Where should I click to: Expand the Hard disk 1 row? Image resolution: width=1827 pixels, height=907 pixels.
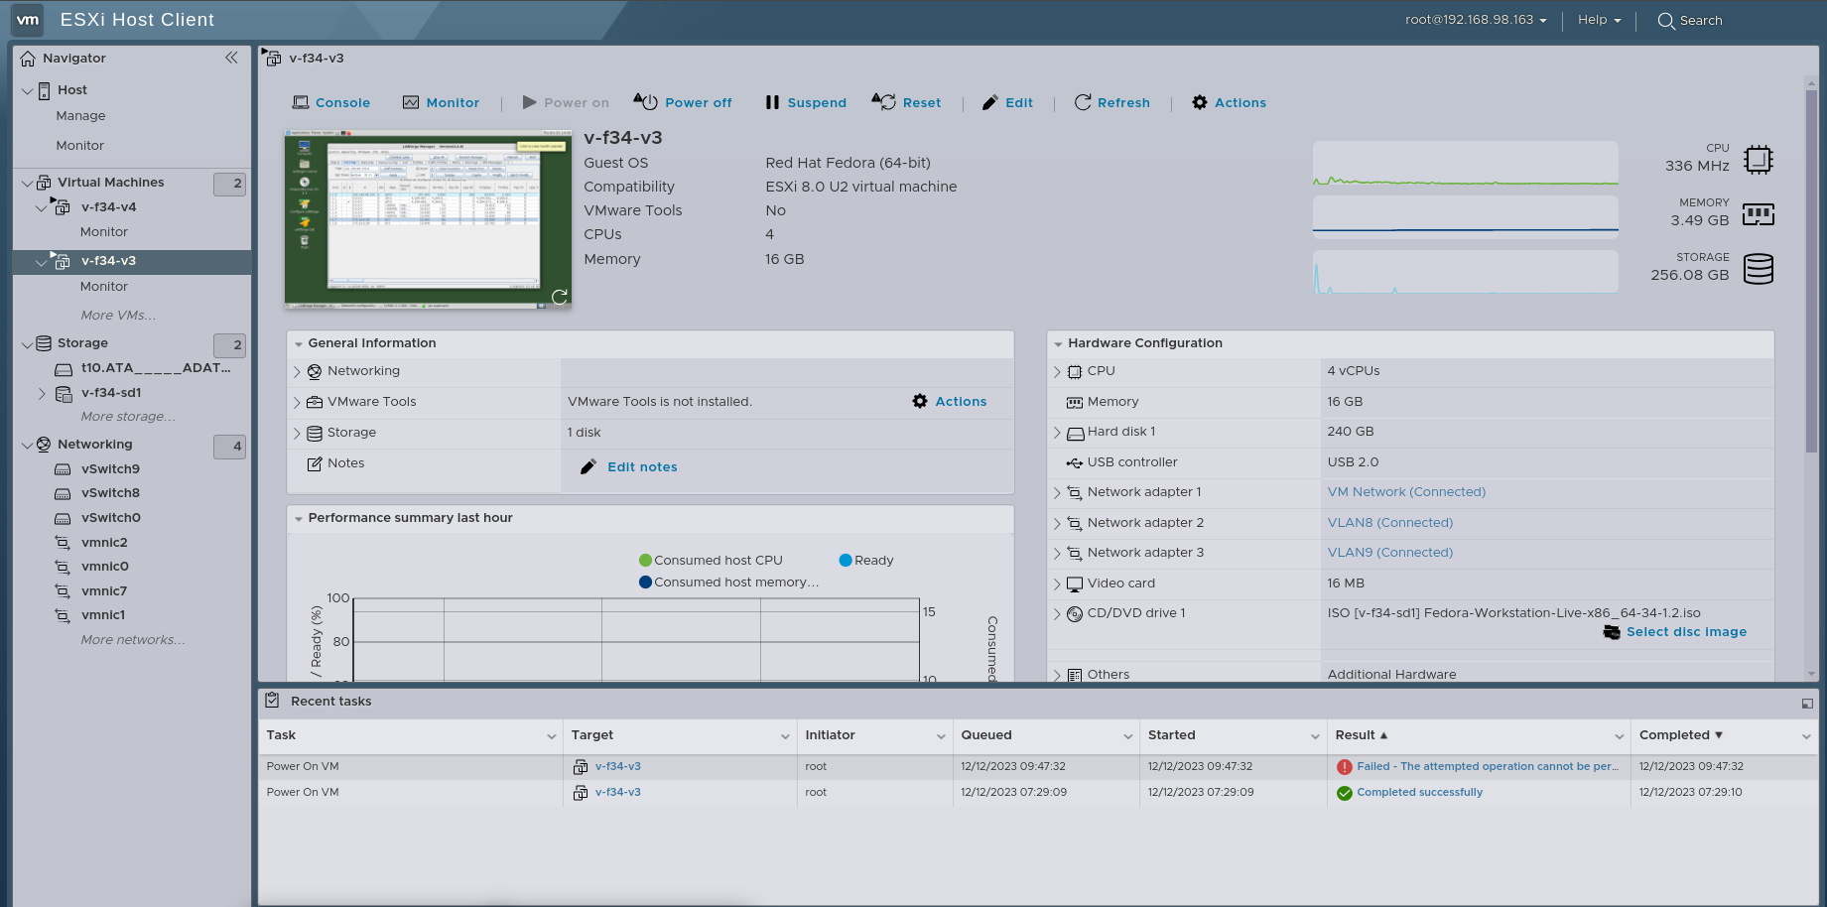pos(1057,432)
